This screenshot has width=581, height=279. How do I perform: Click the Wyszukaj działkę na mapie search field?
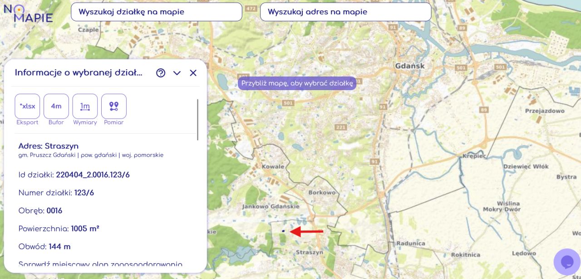pyautogui.click(x=156, y=12)
